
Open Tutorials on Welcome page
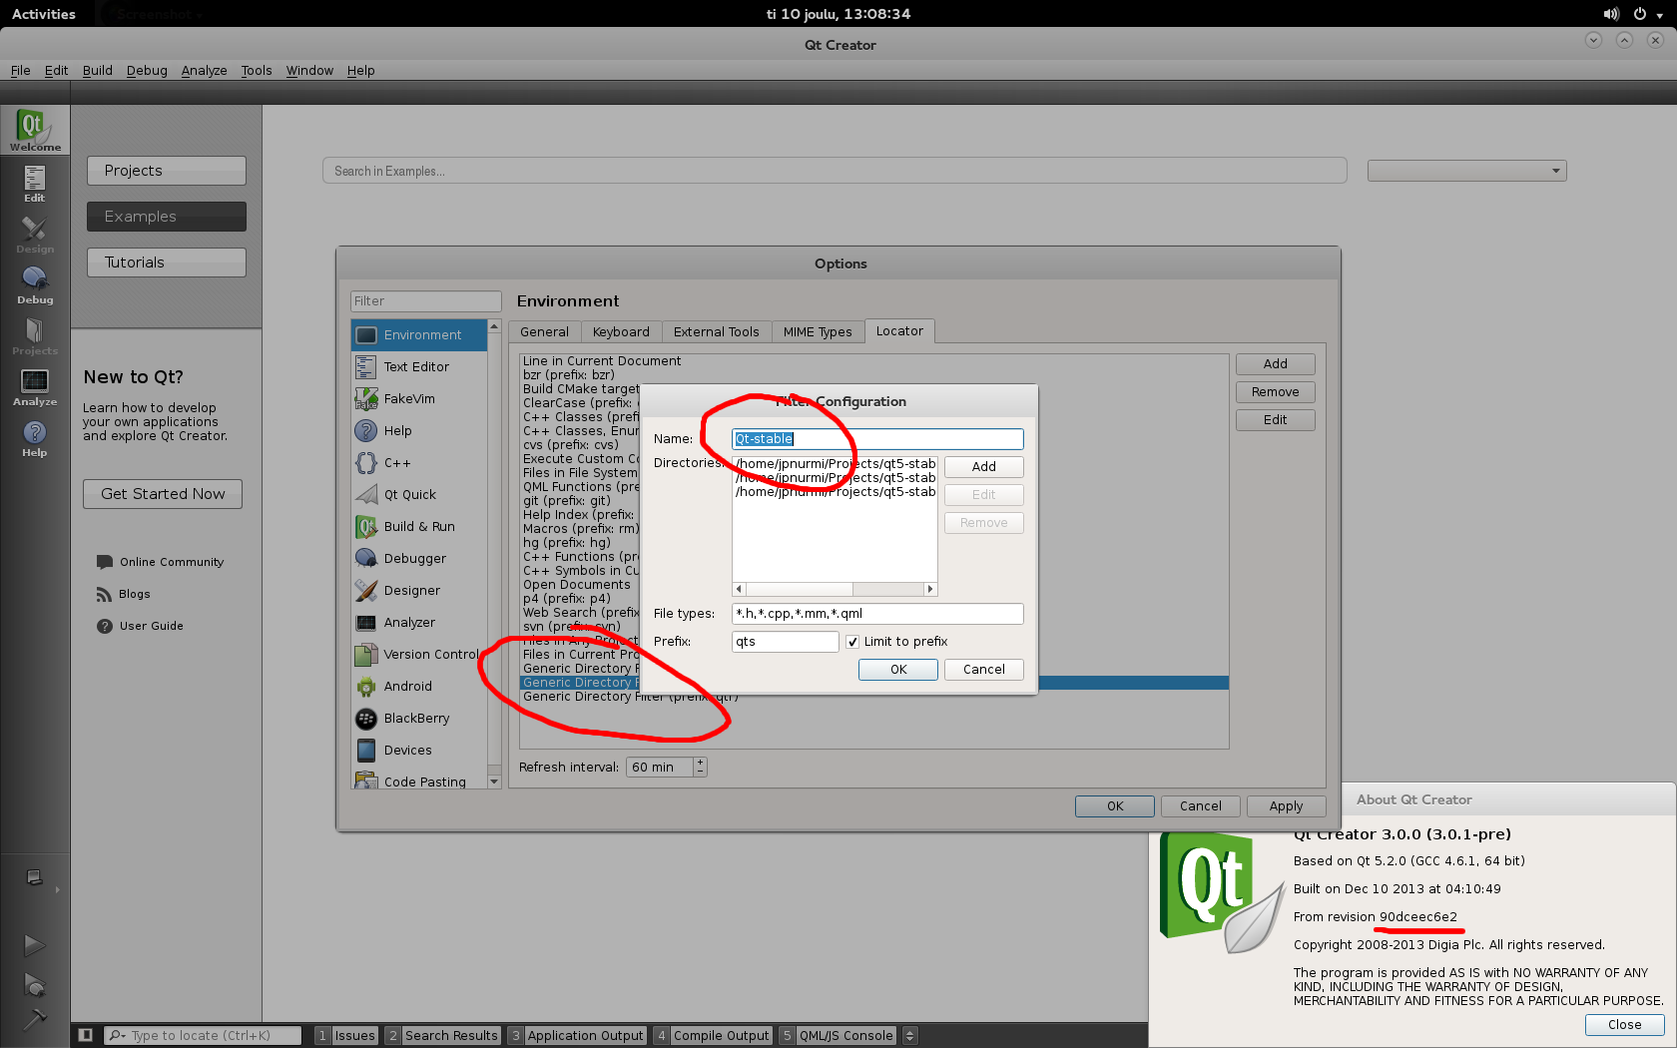[x=167, y=262]
